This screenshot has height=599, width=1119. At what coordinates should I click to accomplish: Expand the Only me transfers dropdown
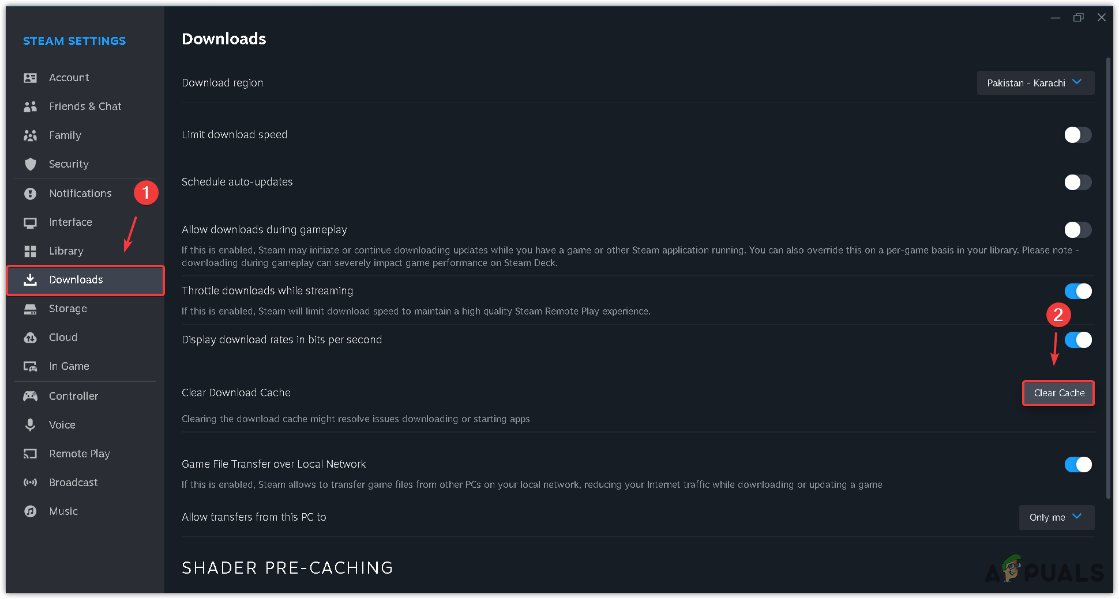click(1056, 517)
